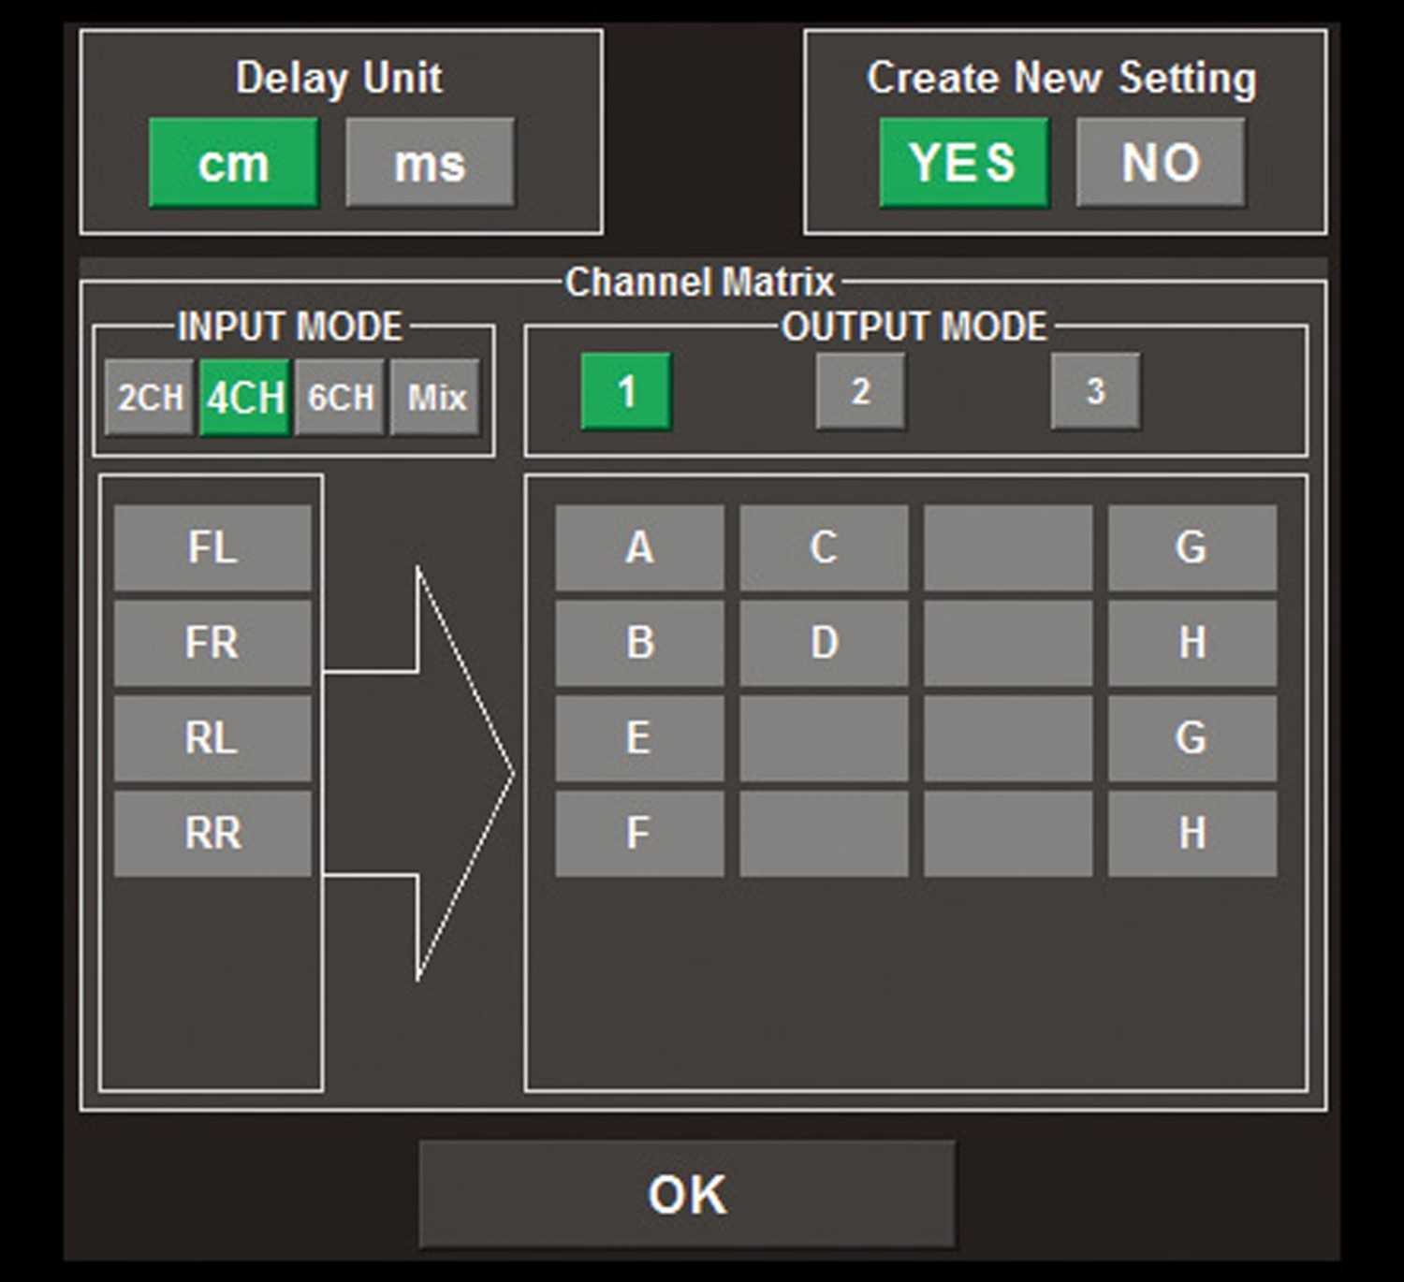Click the OUTPUT MODE label
Screen dimensions: 1404x1282
tap(914, 327)
